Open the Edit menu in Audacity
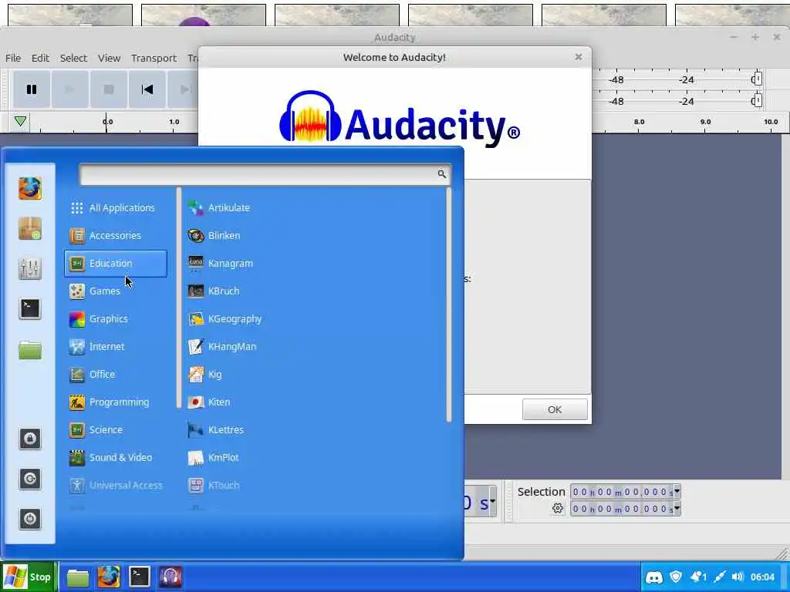 click(x=40, y=58)
